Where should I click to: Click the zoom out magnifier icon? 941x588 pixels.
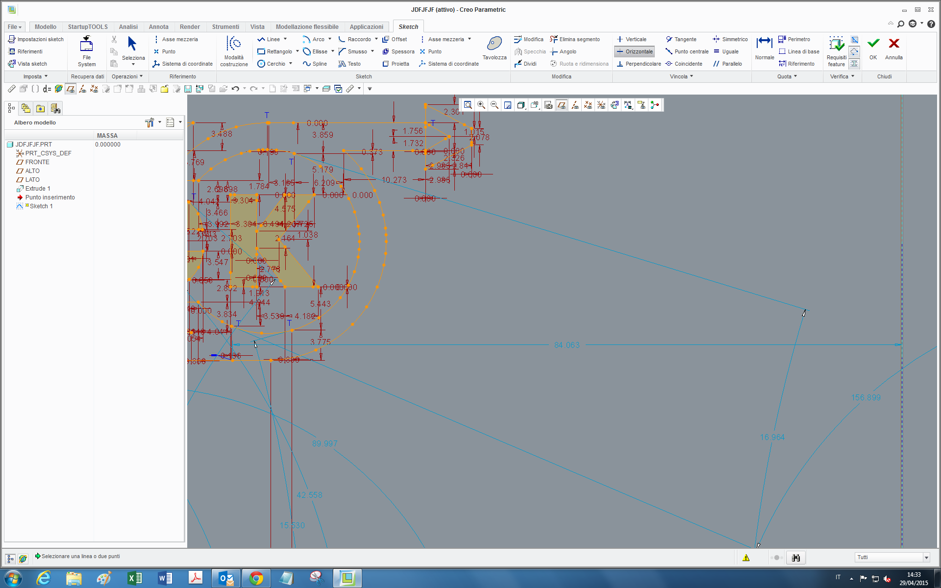495,105
